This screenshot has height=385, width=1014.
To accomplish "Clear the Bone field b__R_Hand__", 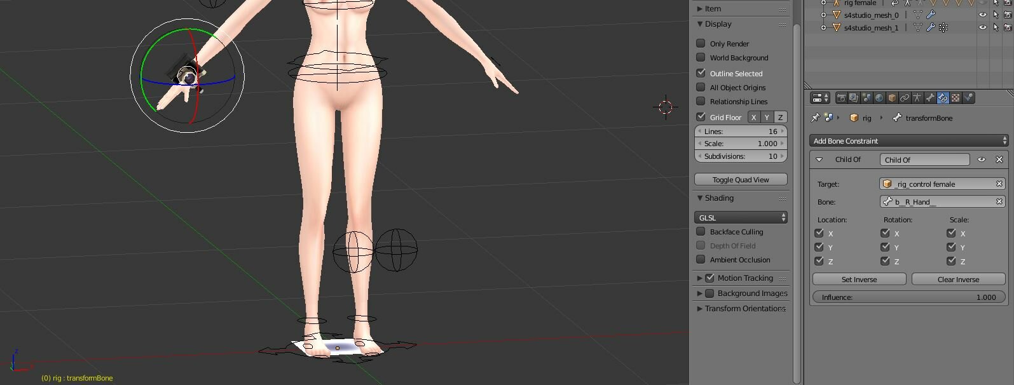I will [999, 201].
